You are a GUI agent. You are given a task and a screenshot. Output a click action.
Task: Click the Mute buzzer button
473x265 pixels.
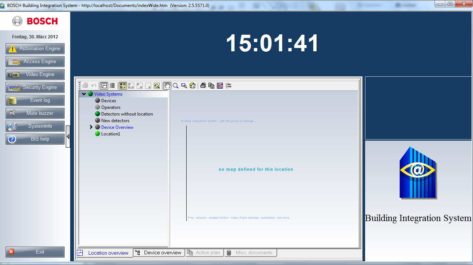click(35, 113)
